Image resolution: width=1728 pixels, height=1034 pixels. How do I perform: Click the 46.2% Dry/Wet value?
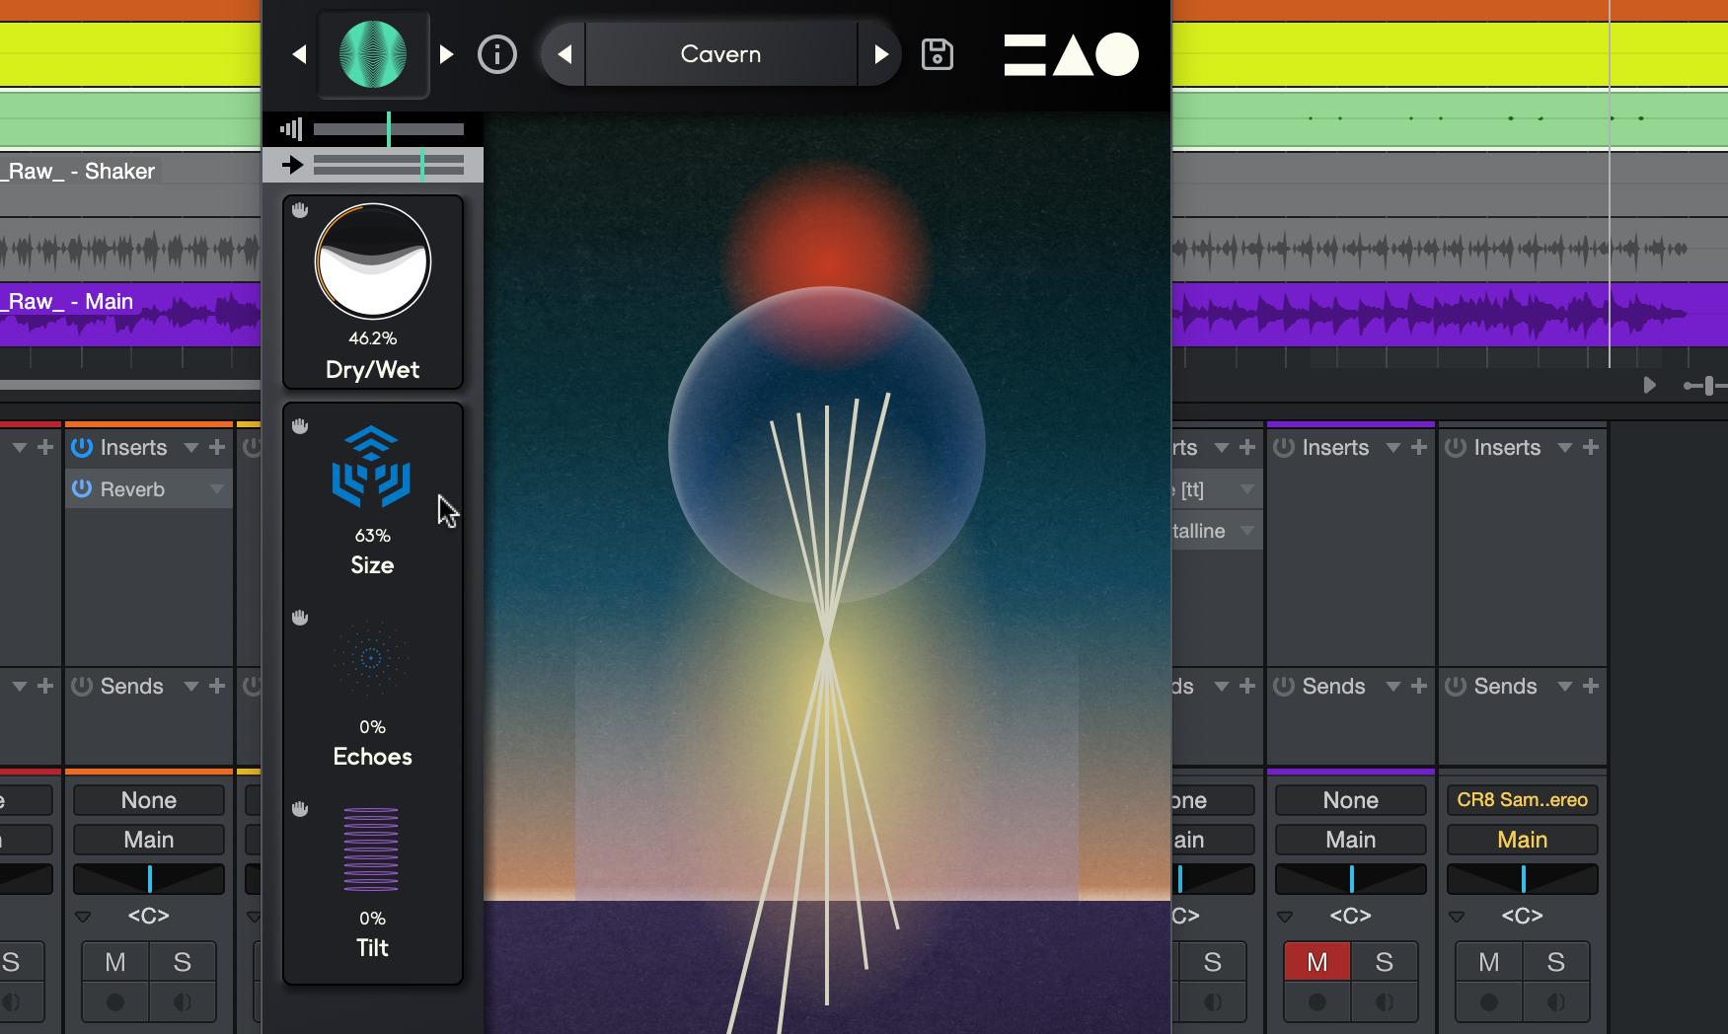[373, 338]
